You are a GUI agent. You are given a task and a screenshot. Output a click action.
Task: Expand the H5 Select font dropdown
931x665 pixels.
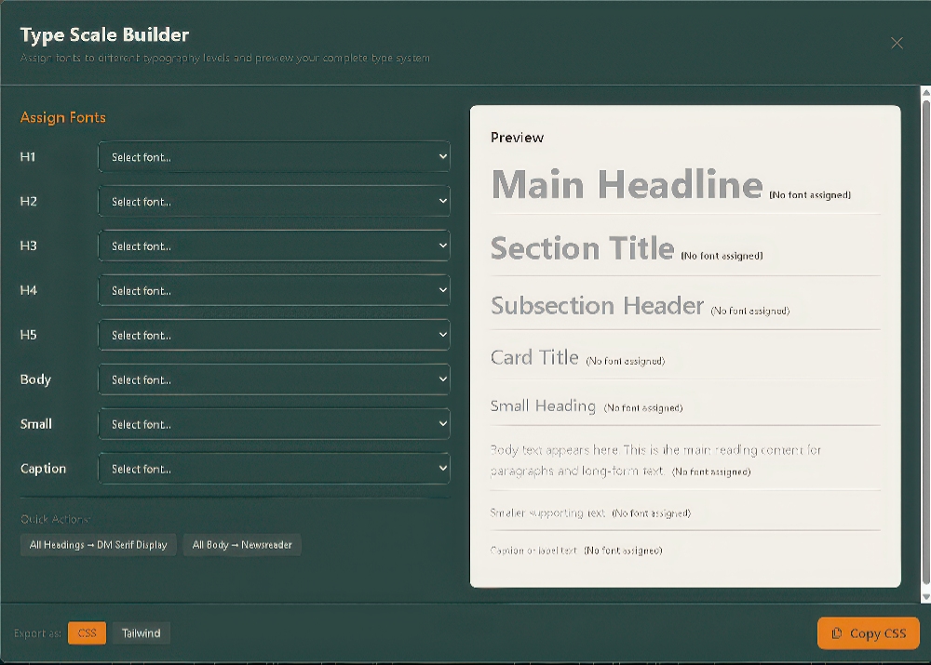click(x=273, y=334)
